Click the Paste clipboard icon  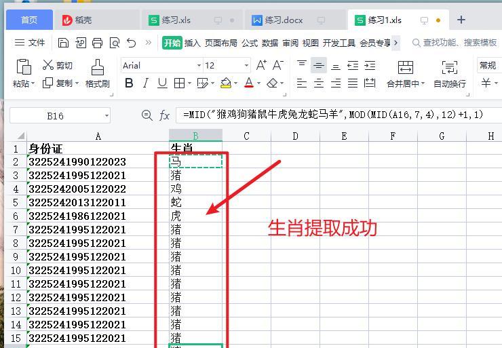pyautogui.click(x=23, y=66)
